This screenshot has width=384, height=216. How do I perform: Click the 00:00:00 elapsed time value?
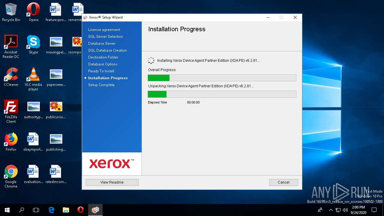193,102
